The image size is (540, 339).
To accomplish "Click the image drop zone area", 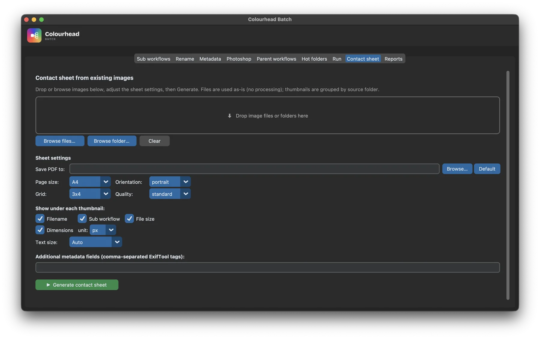I will pos(268,115).
